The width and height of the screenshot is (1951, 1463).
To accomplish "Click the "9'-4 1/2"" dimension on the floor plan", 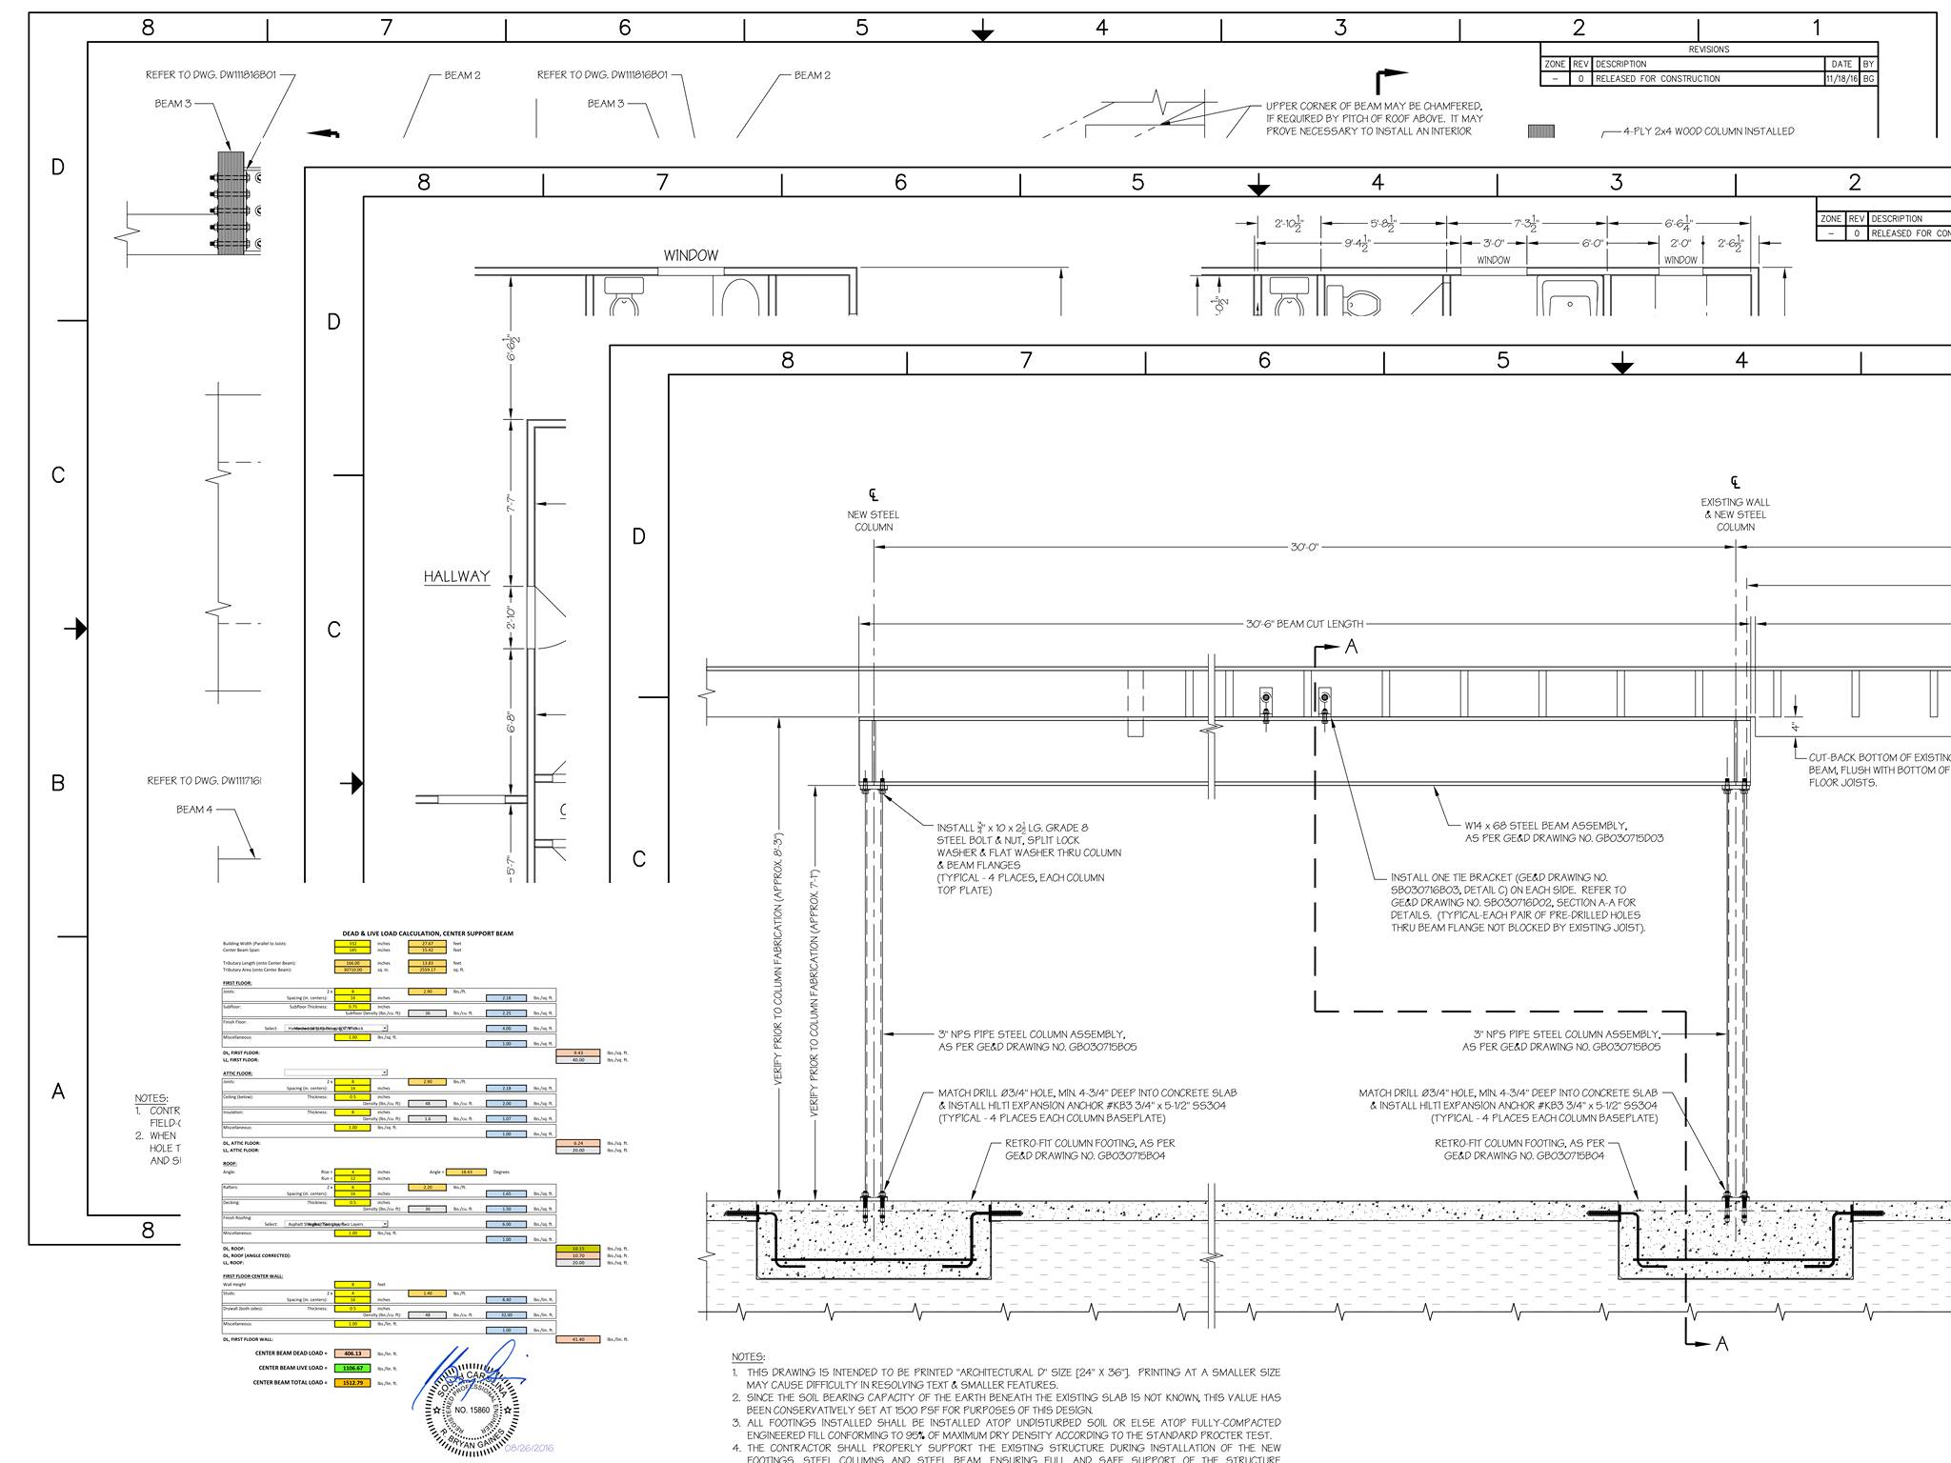I will point(1358,244).
